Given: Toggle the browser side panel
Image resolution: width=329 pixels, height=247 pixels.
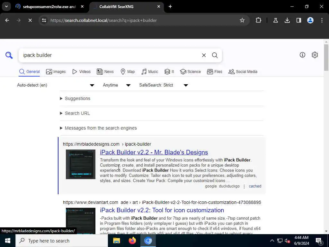Looking at the screenshot, I should coord(298,20).
